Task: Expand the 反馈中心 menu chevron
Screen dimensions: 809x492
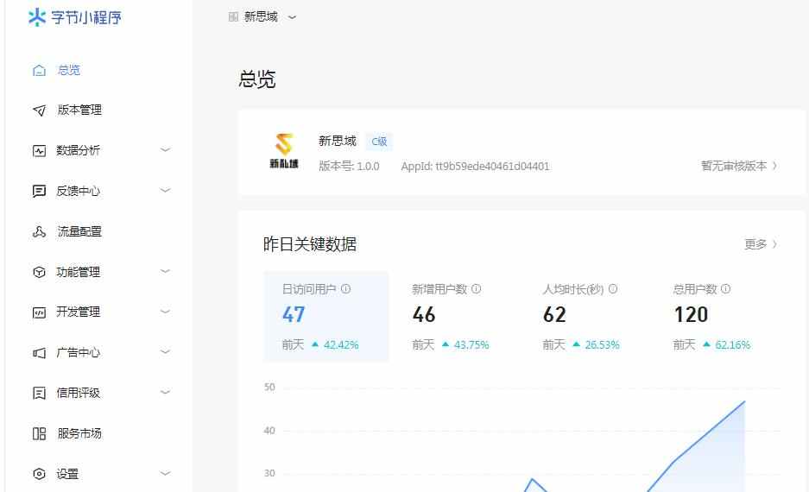Action: [x=165, y=190]
